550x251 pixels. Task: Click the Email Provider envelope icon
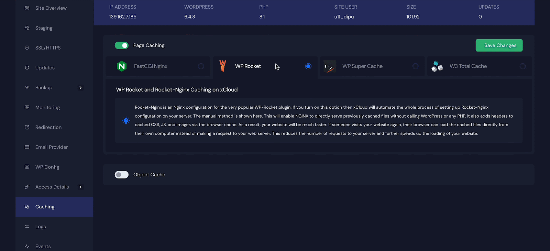27,147
